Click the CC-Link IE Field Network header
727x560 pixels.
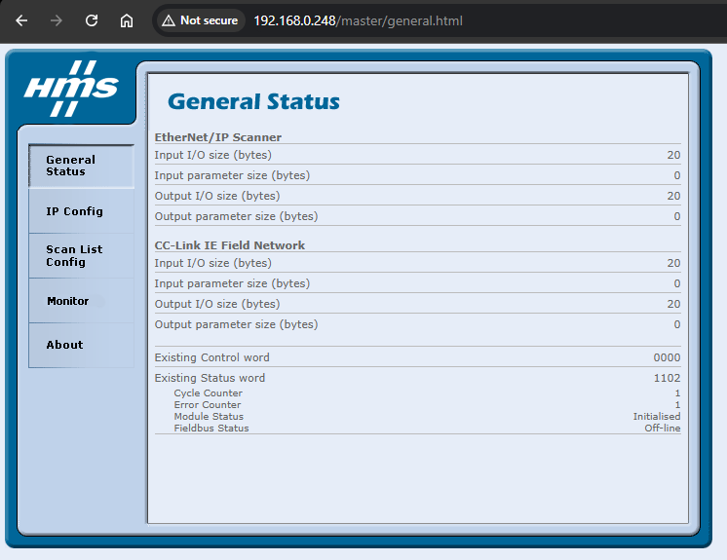[230, 245]
